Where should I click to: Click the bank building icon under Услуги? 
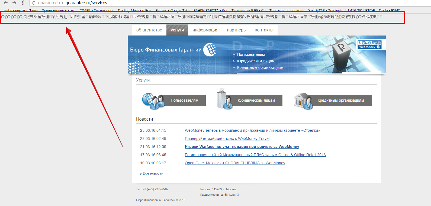304,101
